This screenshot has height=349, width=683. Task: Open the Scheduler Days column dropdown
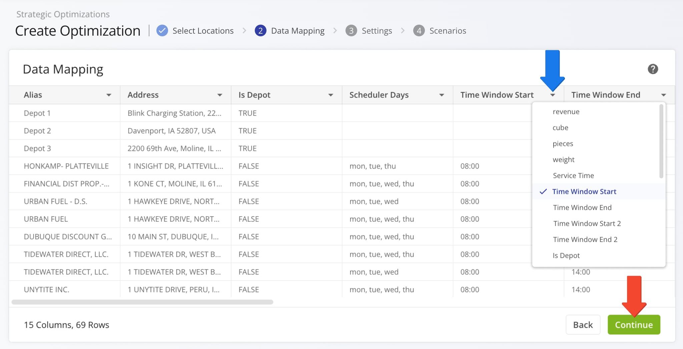pyautogui.click(x=442, y=95)
